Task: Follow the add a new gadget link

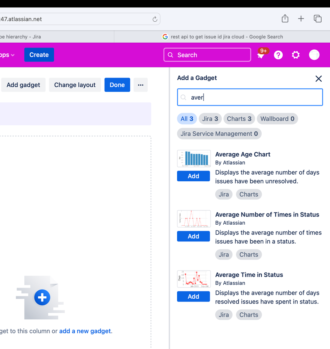Action: coord(85,331)
